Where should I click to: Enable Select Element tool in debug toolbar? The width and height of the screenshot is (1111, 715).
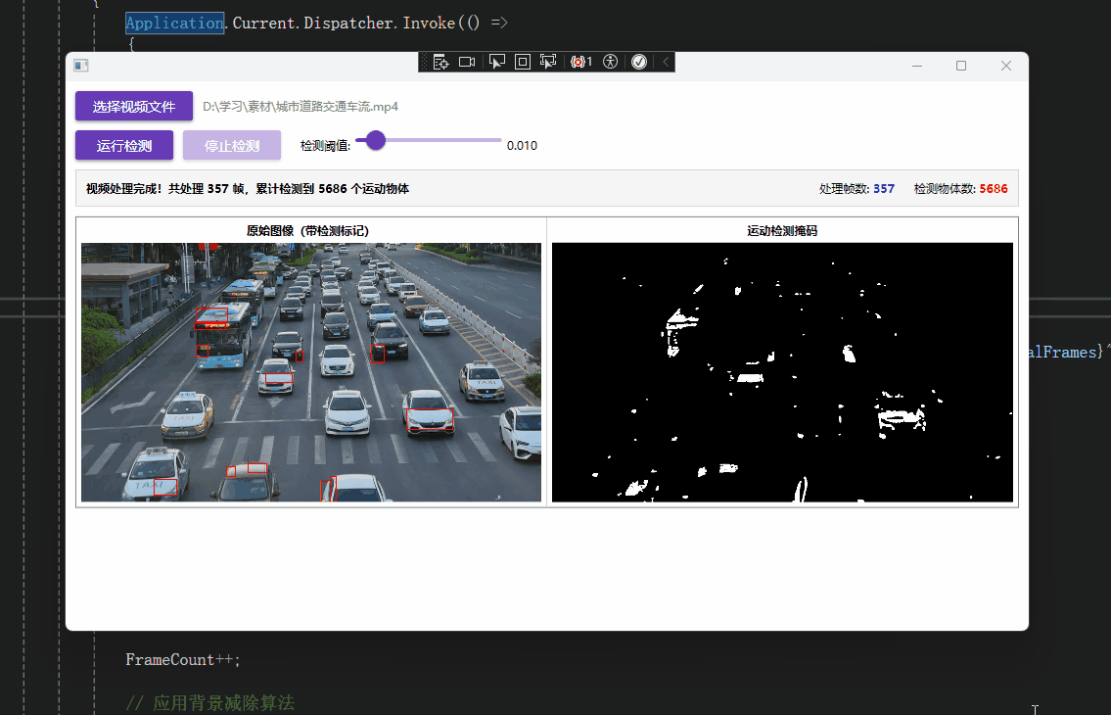497,63
